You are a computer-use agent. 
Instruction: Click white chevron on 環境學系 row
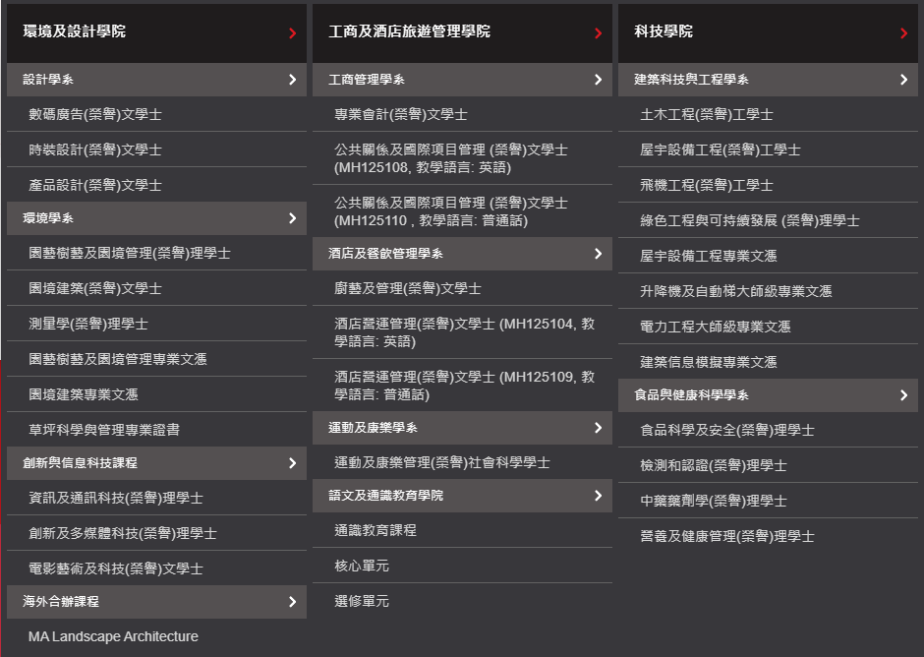coord(292,218)
